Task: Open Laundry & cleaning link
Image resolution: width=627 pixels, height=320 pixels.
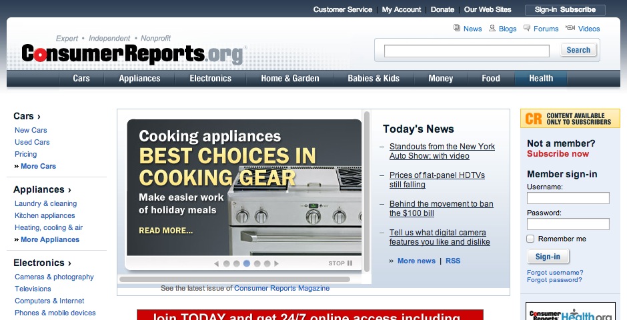Action: pyautogui.click(x=45, y=204)
